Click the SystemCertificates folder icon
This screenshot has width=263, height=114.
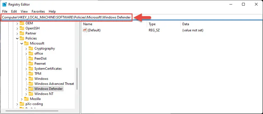coord(31,68)
